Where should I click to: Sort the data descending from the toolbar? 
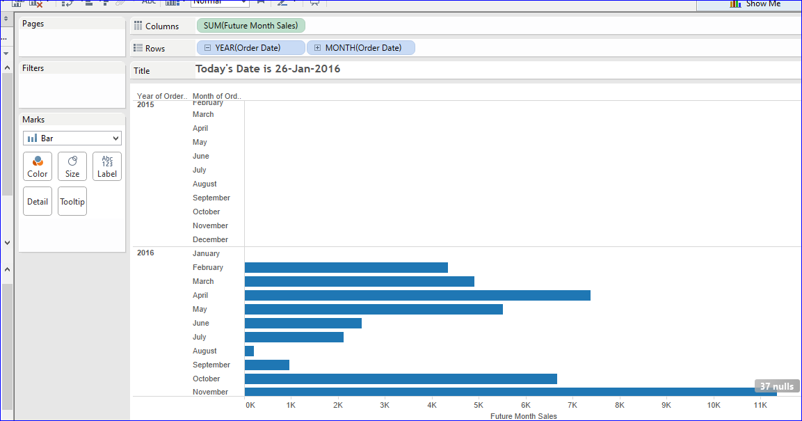pyautogui.click(x=105, y=3)
